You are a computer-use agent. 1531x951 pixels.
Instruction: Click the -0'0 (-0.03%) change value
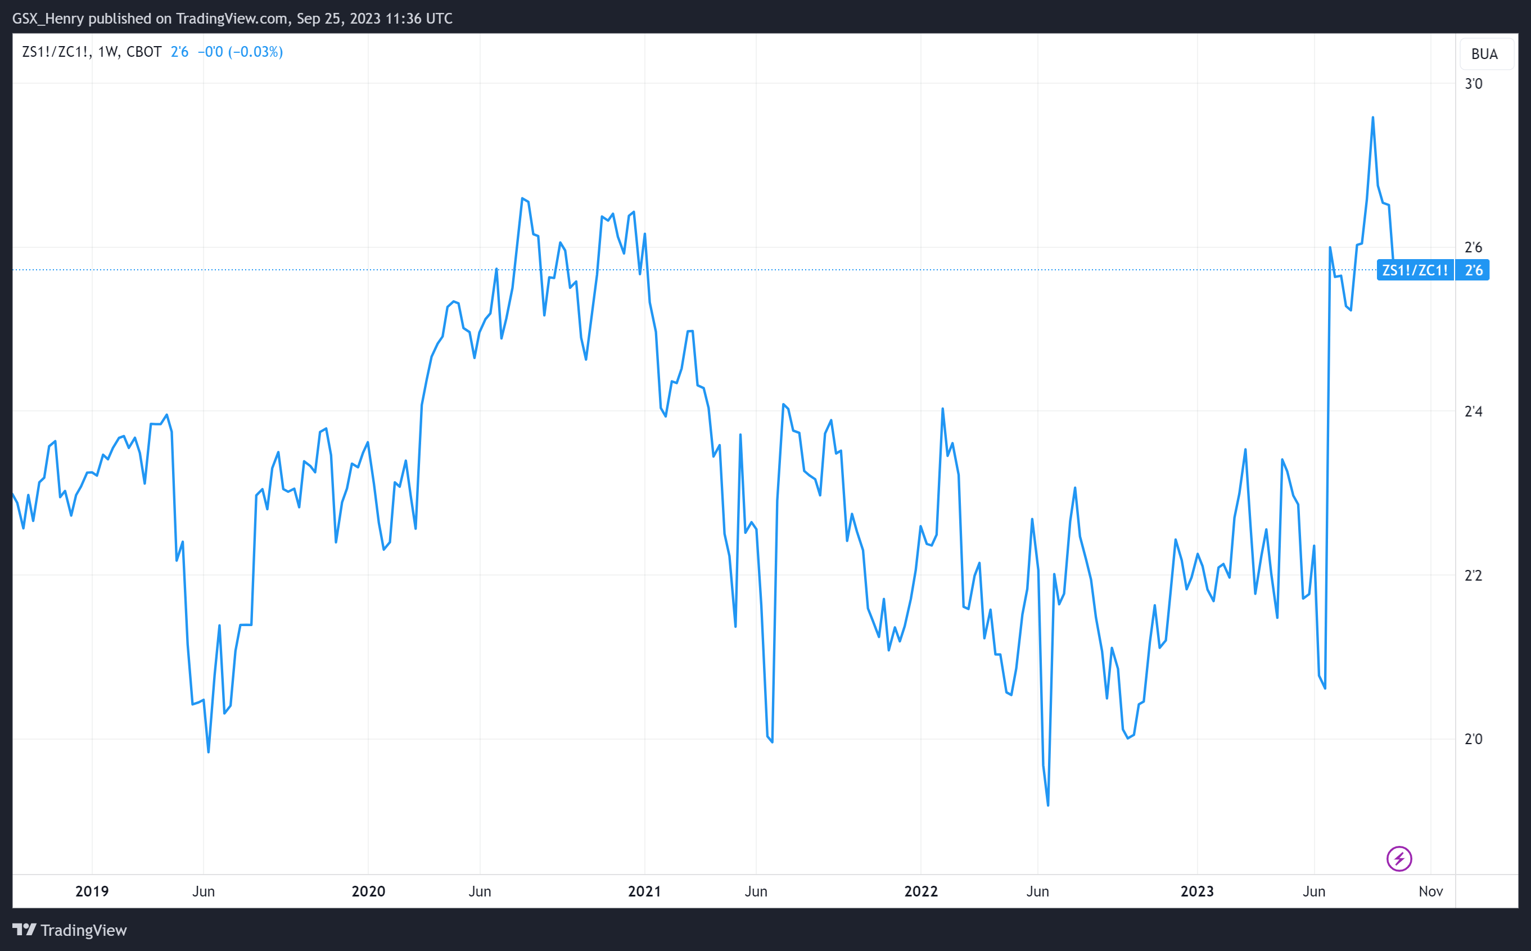(x=240, y=52)
